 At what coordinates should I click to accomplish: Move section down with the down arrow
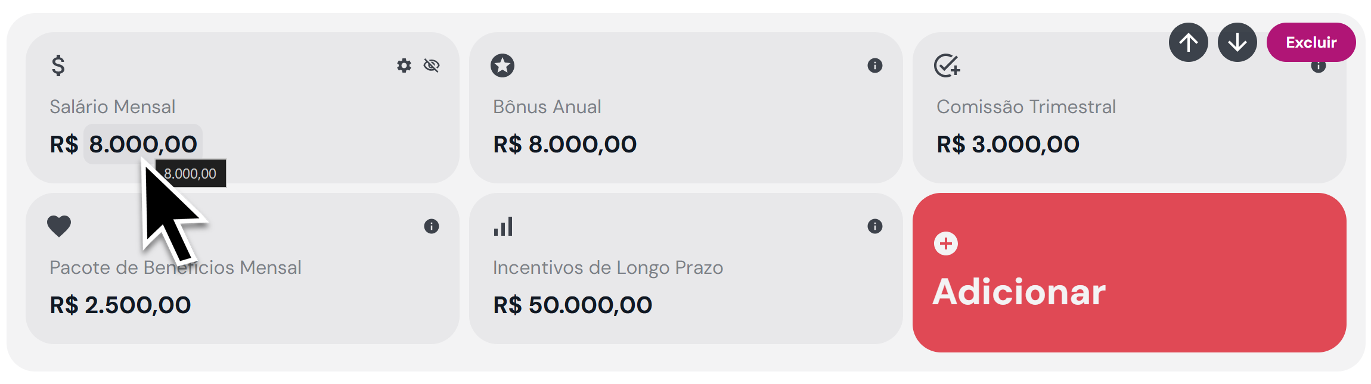pyautogui.click(x=1237, y=42)
